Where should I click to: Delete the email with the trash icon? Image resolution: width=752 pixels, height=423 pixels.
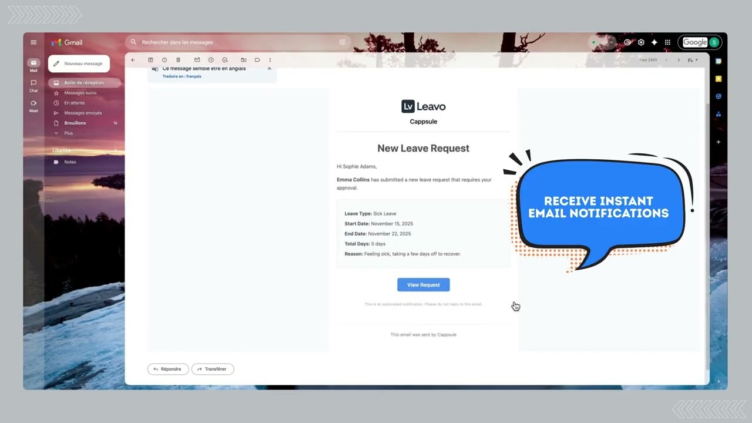(179, 60)
